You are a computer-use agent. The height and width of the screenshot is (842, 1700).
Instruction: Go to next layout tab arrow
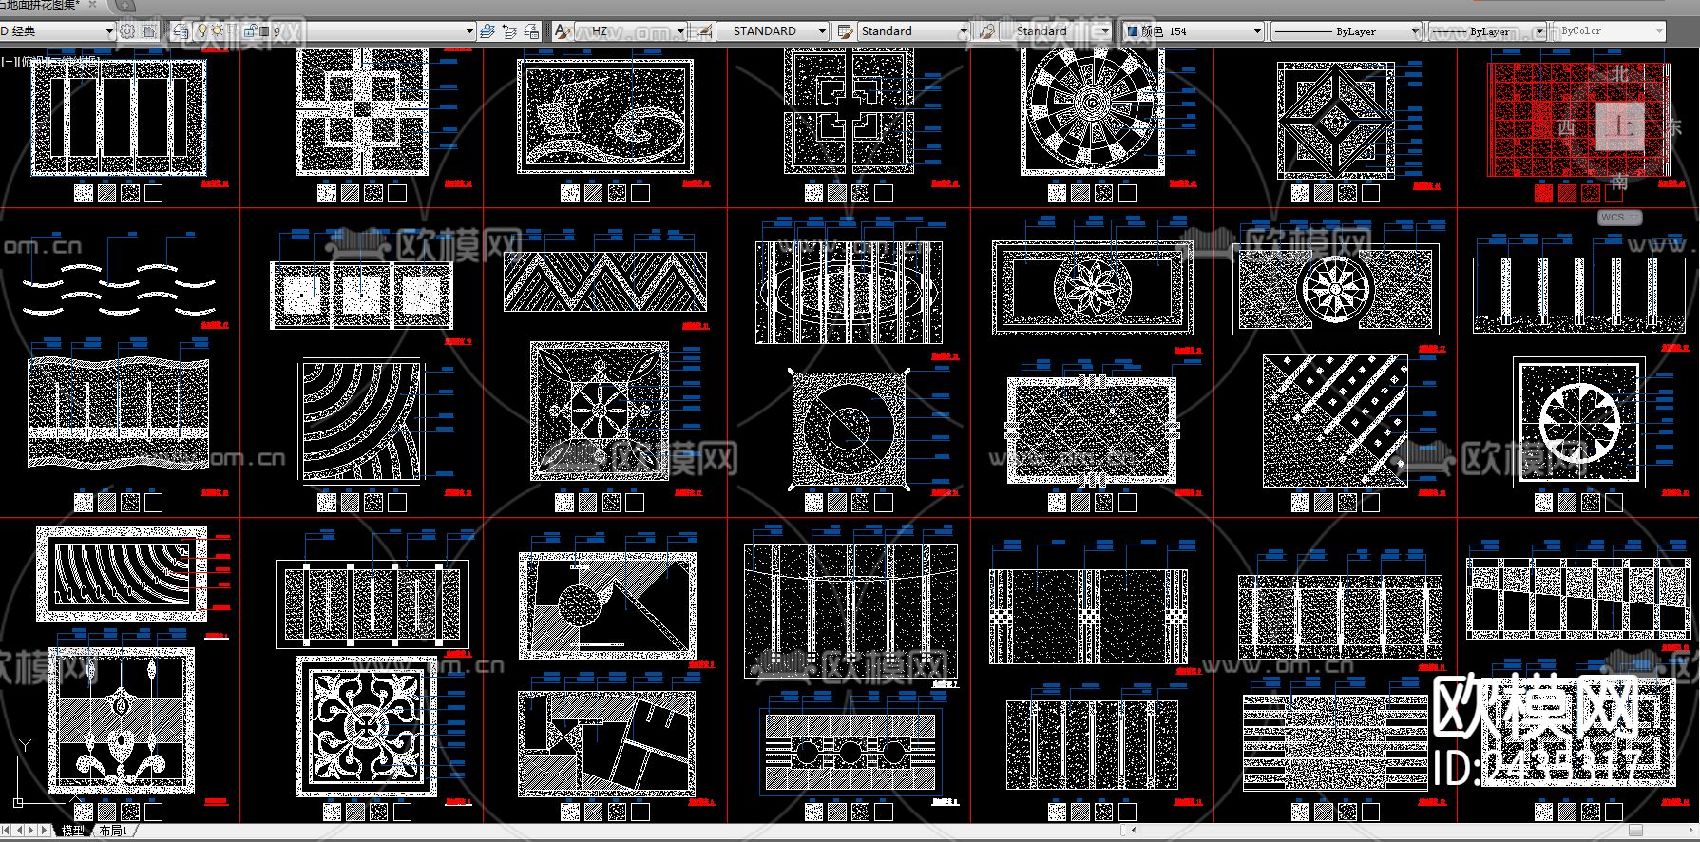pos(32,831)
